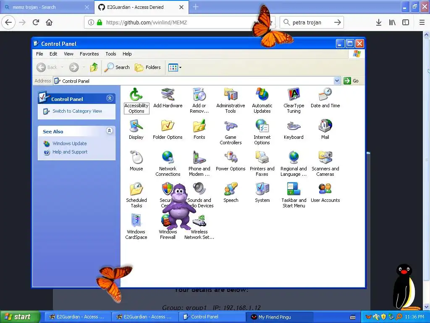This screenshot has height=323, width=430.
Task: Open the Mail icon
Action: (325, 130)
